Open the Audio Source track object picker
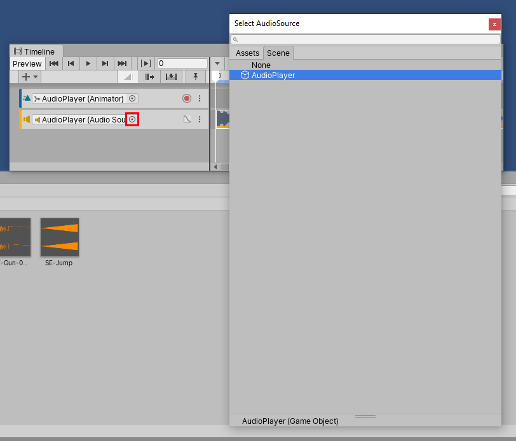516x441 pixels. coord(132,119)
